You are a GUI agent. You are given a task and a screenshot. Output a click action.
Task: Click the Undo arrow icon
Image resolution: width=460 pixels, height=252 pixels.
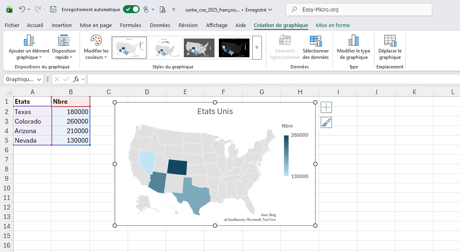coord(22,9)
